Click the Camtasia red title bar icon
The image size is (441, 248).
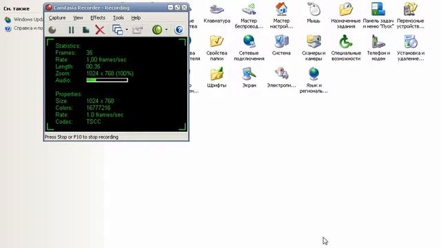point(49,8)
